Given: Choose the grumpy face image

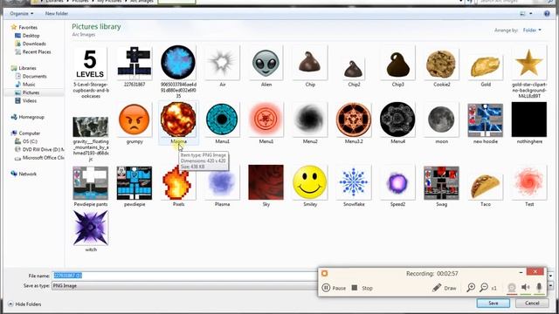Looking at the screenshot, I should (x=134, y=120).
